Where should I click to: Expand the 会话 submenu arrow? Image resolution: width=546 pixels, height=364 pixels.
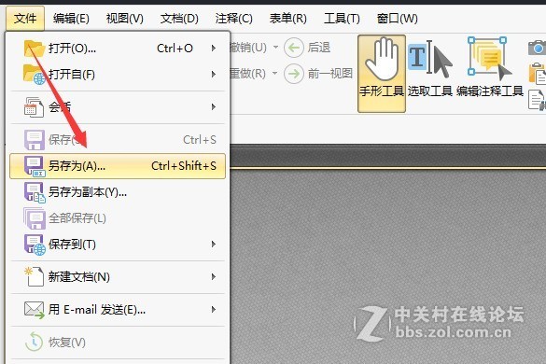click(214, 107)
